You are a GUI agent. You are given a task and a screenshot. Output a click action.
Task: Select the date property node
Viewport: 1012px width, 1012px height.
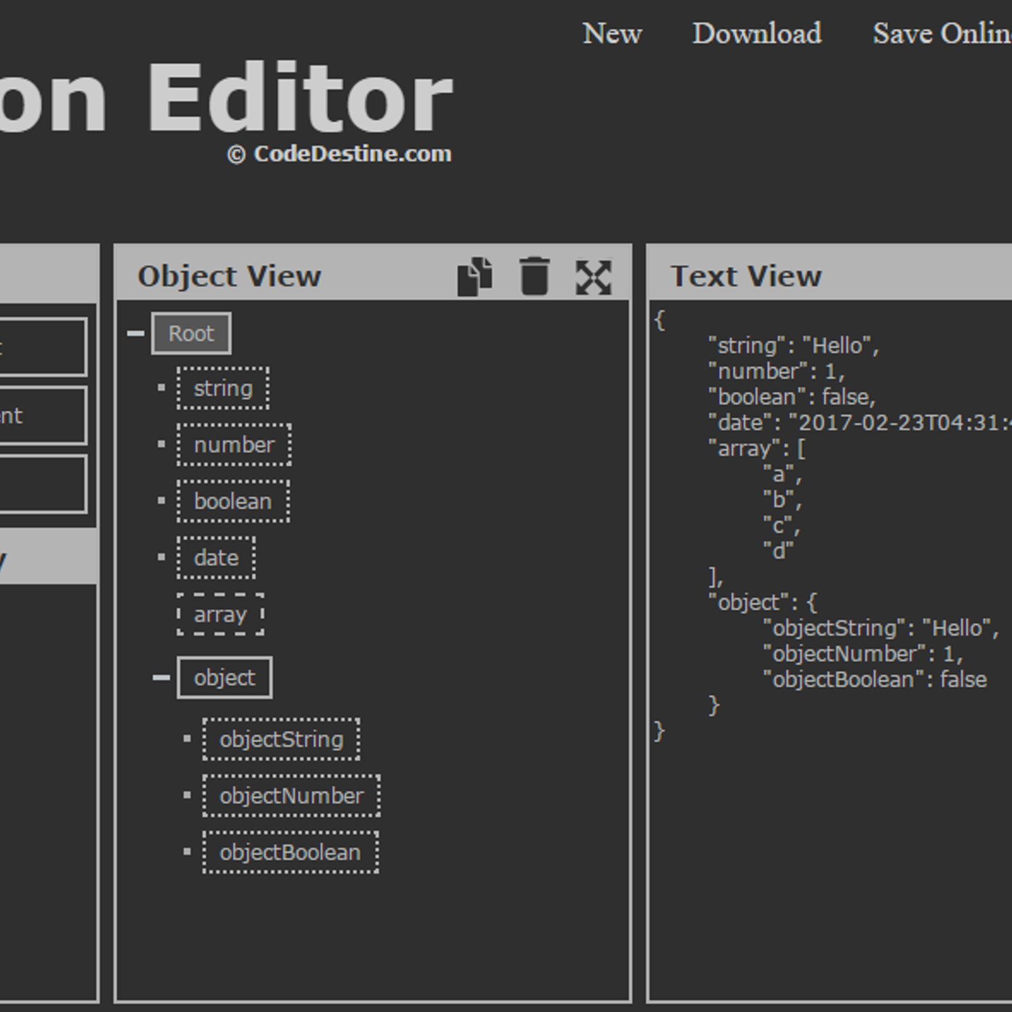pyautogui.click(x=216, y=558)
